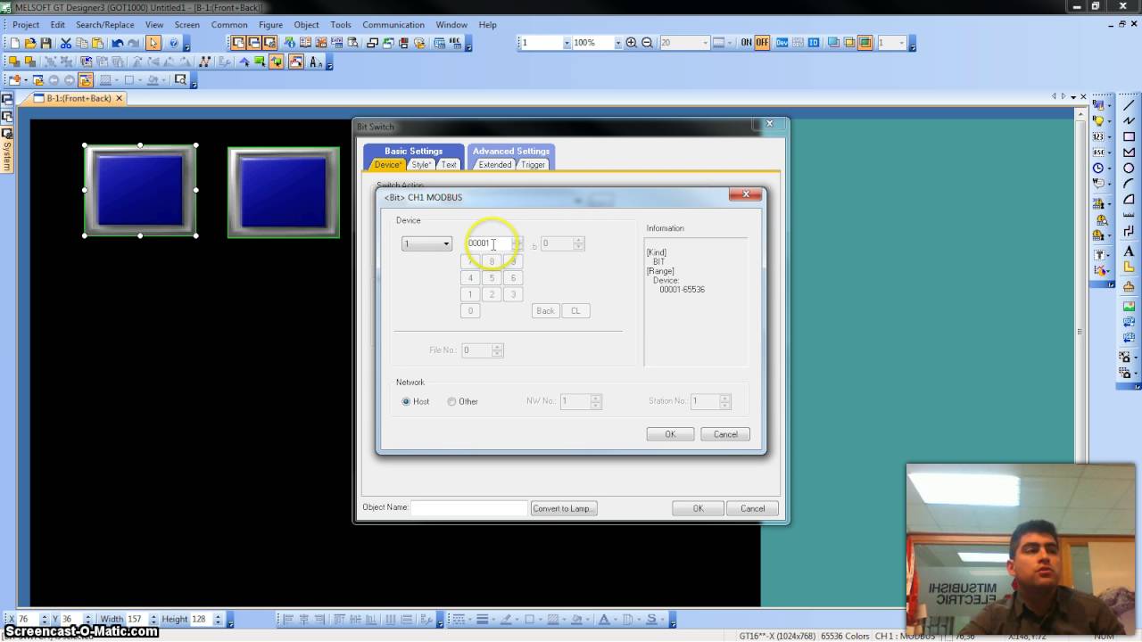Click the Undo arrow icon
Image resolution: width=1142 pixels, height=642 pixels.
click(x=118, y=43)
